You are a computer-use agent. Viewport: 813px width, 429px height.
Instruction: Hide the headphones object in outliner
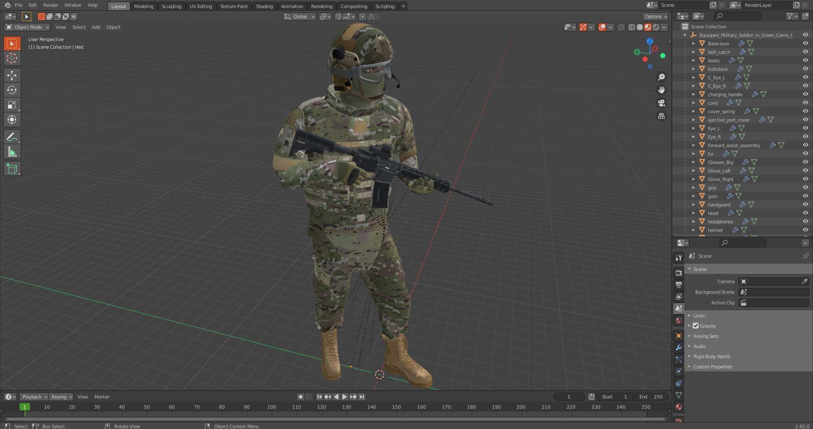click(x=805, y=221)
